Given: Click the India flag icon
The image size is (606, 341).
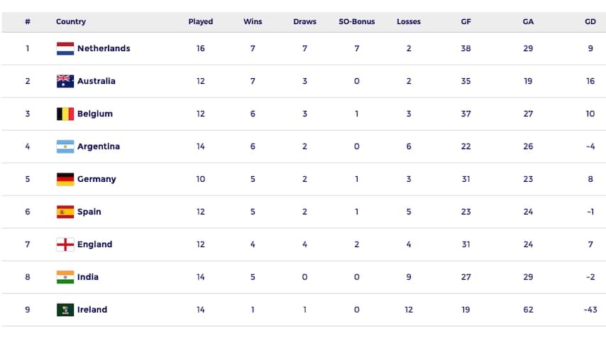Looking at the screenshot, I should [x=65, y=277].
